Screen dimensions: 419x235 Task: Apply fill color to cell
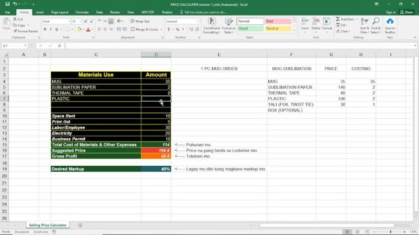[79, 29]
